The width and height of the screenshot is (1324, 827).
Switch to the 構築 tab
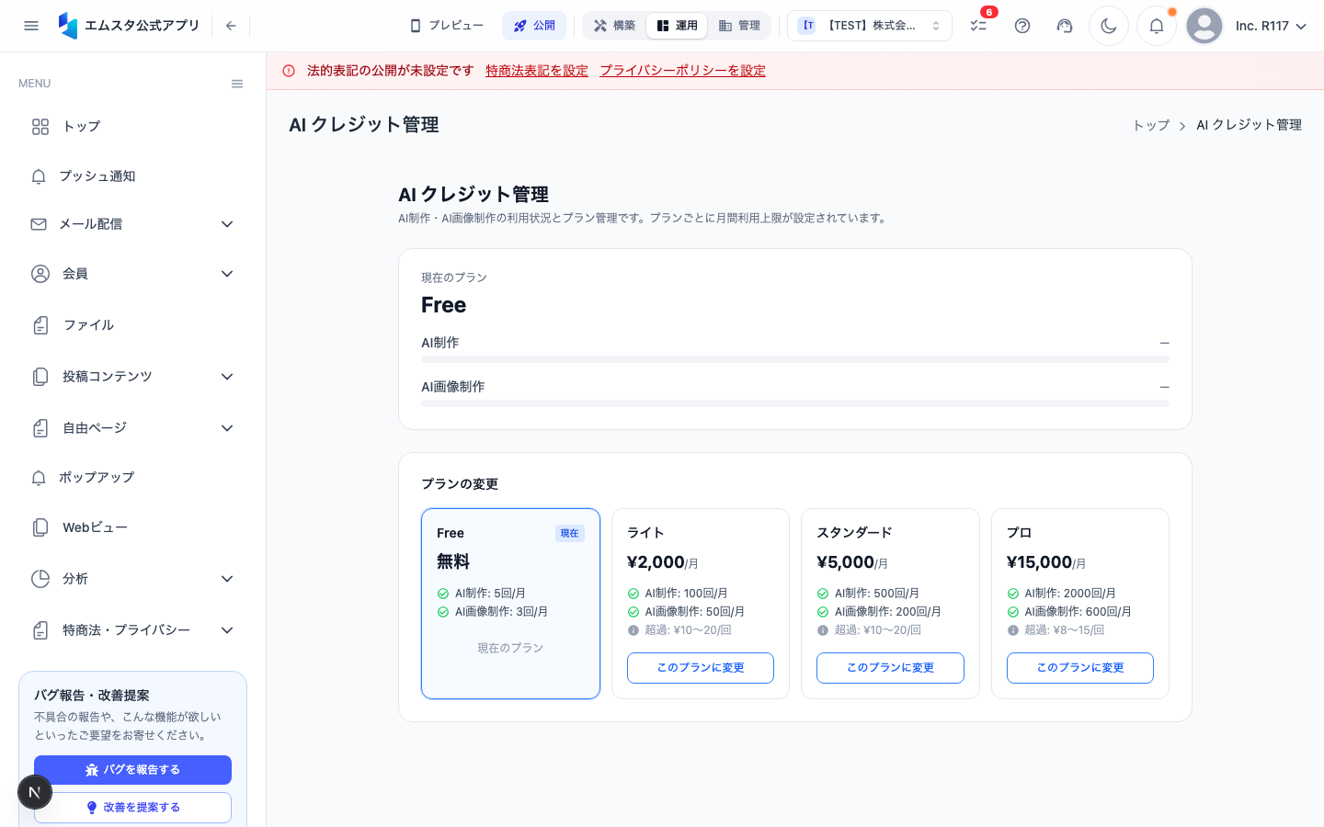[x=615, y=26]
